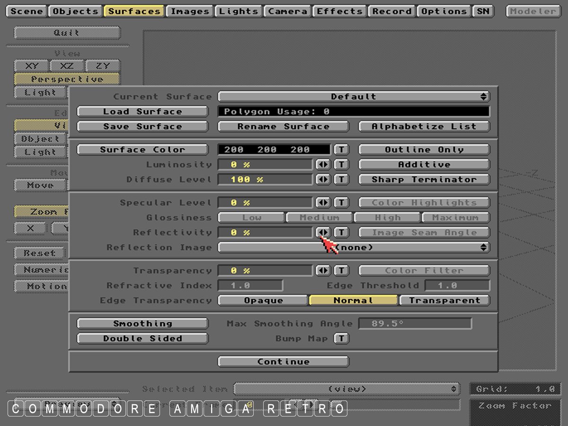Image resolution: width=568 pixels, height=426 pixels.
Task: Open the Luminosity texture T button
Action: coord(341,165)
